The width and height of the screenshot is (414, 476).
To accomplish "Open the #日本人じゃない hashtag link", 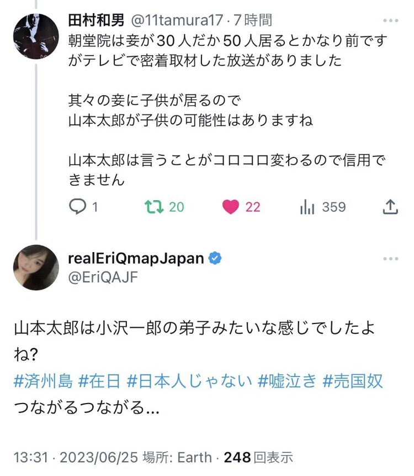I will (x=189, y=381).
